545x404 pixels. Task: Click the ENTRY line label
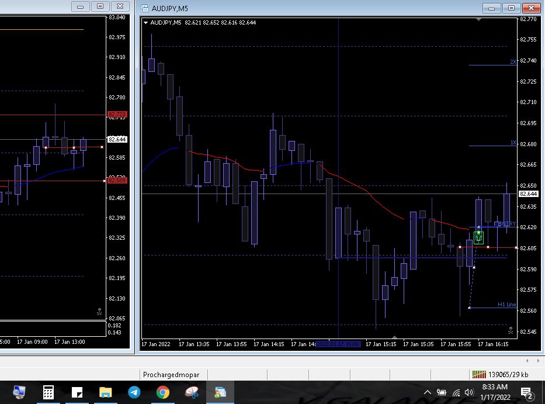(x=507, y=223)
